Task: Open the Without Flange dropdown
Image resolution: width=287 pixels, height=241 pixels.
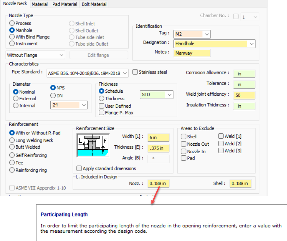Action: (x=35, y=55)
